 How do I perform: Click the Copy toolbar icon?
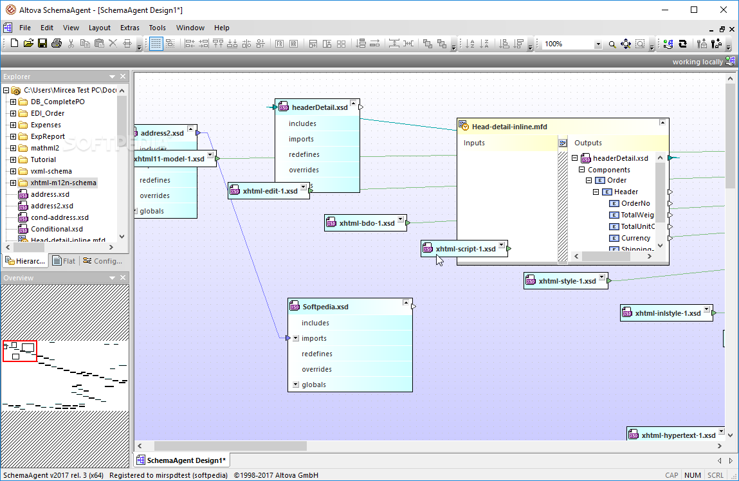85,44
